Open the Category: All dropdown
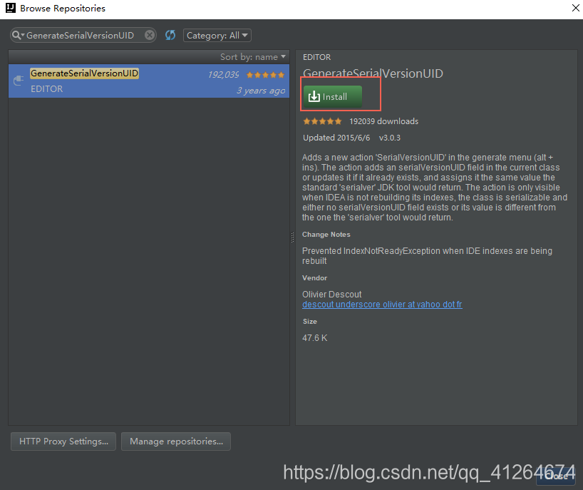583x490 pixels. click(x=217, y=34)
